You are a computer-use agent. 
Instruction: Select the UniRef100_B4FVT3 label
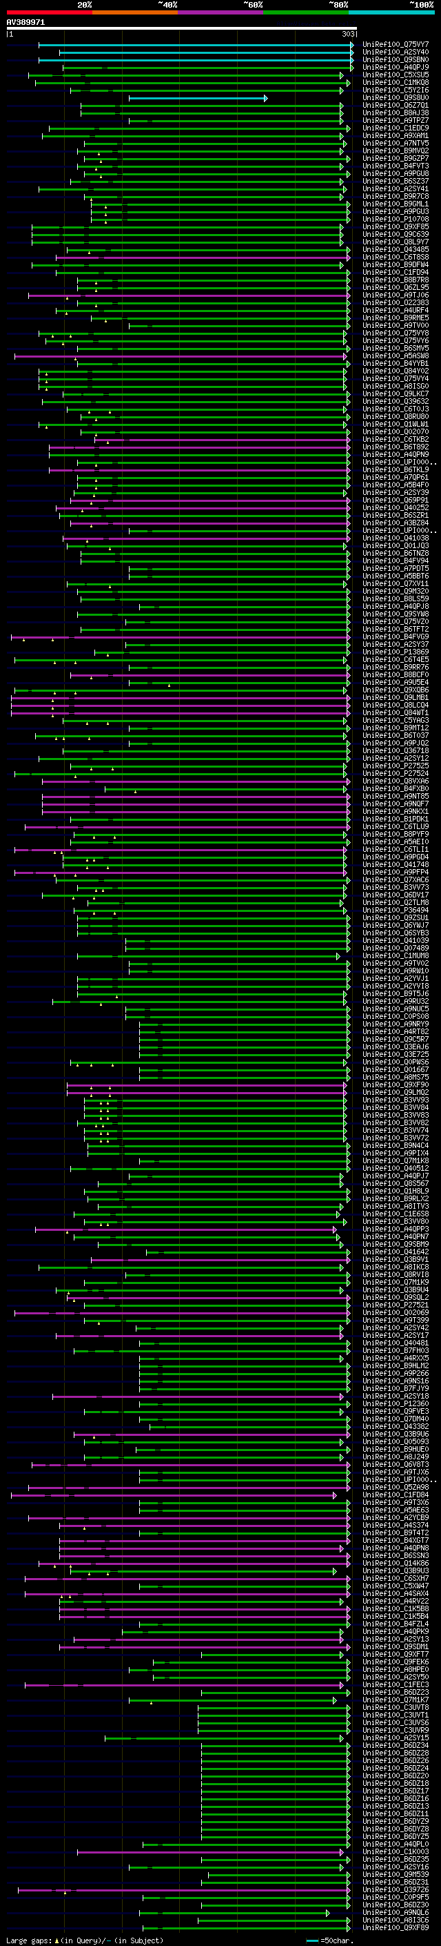395,166
